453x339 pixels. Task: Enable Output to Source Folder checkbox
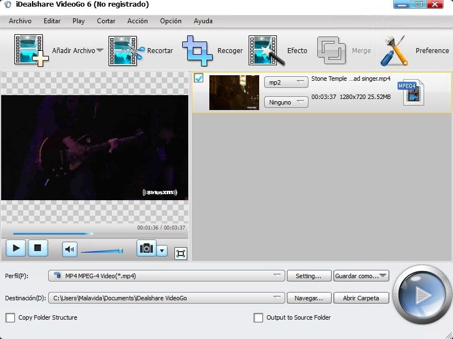pyautogui.click(x=258, y=317)
